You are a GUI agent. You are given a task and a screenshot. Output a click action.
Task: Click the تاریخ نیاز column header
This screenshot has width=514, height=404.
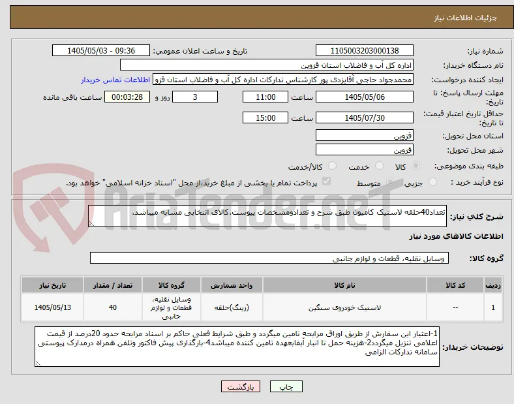tap(52, 285)
